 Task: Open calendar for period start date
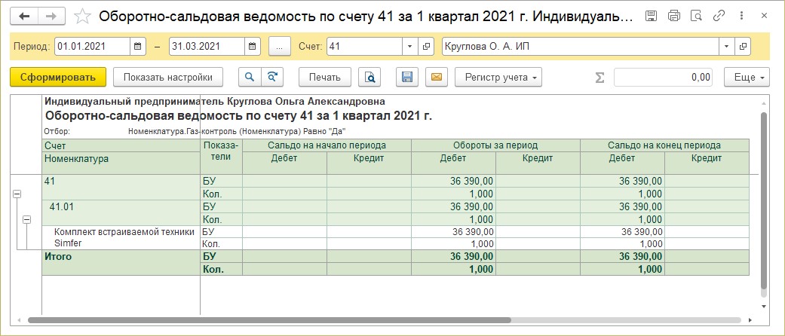pyautogui.click(x=138, y=47)
